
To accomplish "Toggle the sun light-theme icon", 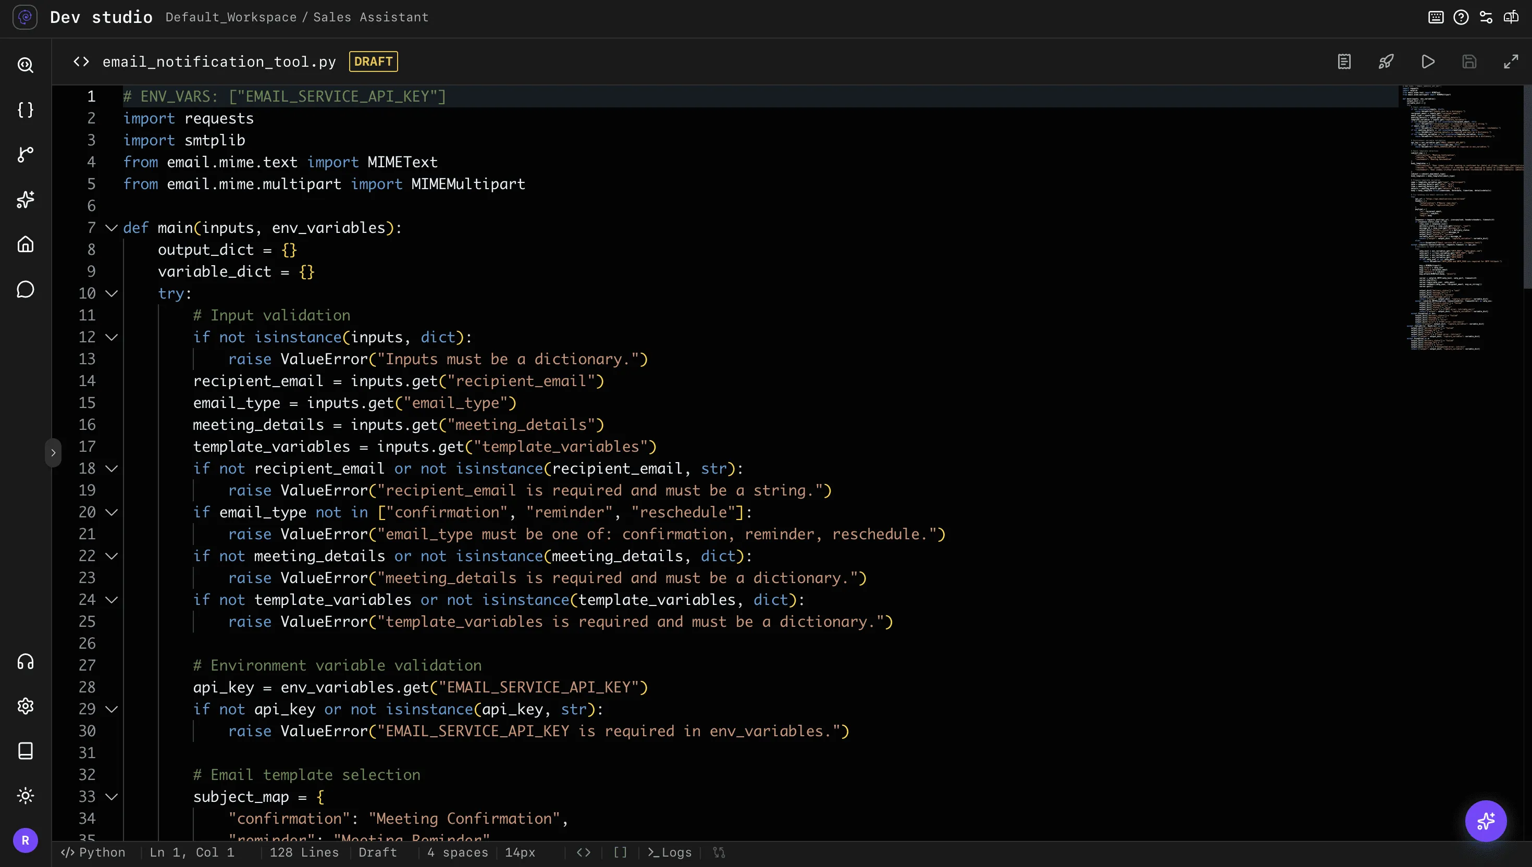I will 25,796.
